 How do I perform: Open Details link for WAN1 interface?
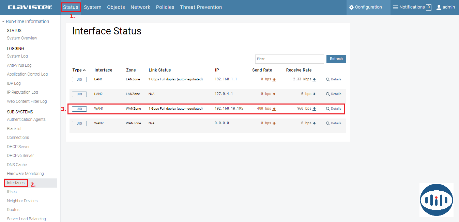tap(336, 109)
